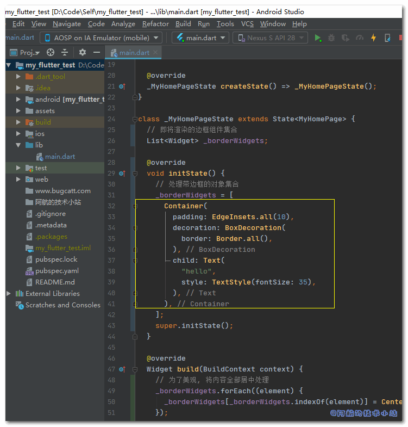Select README.md file in project tree
Image resolution: width=408 pixels, height=427 pixels.
click(x=55, y=282)
